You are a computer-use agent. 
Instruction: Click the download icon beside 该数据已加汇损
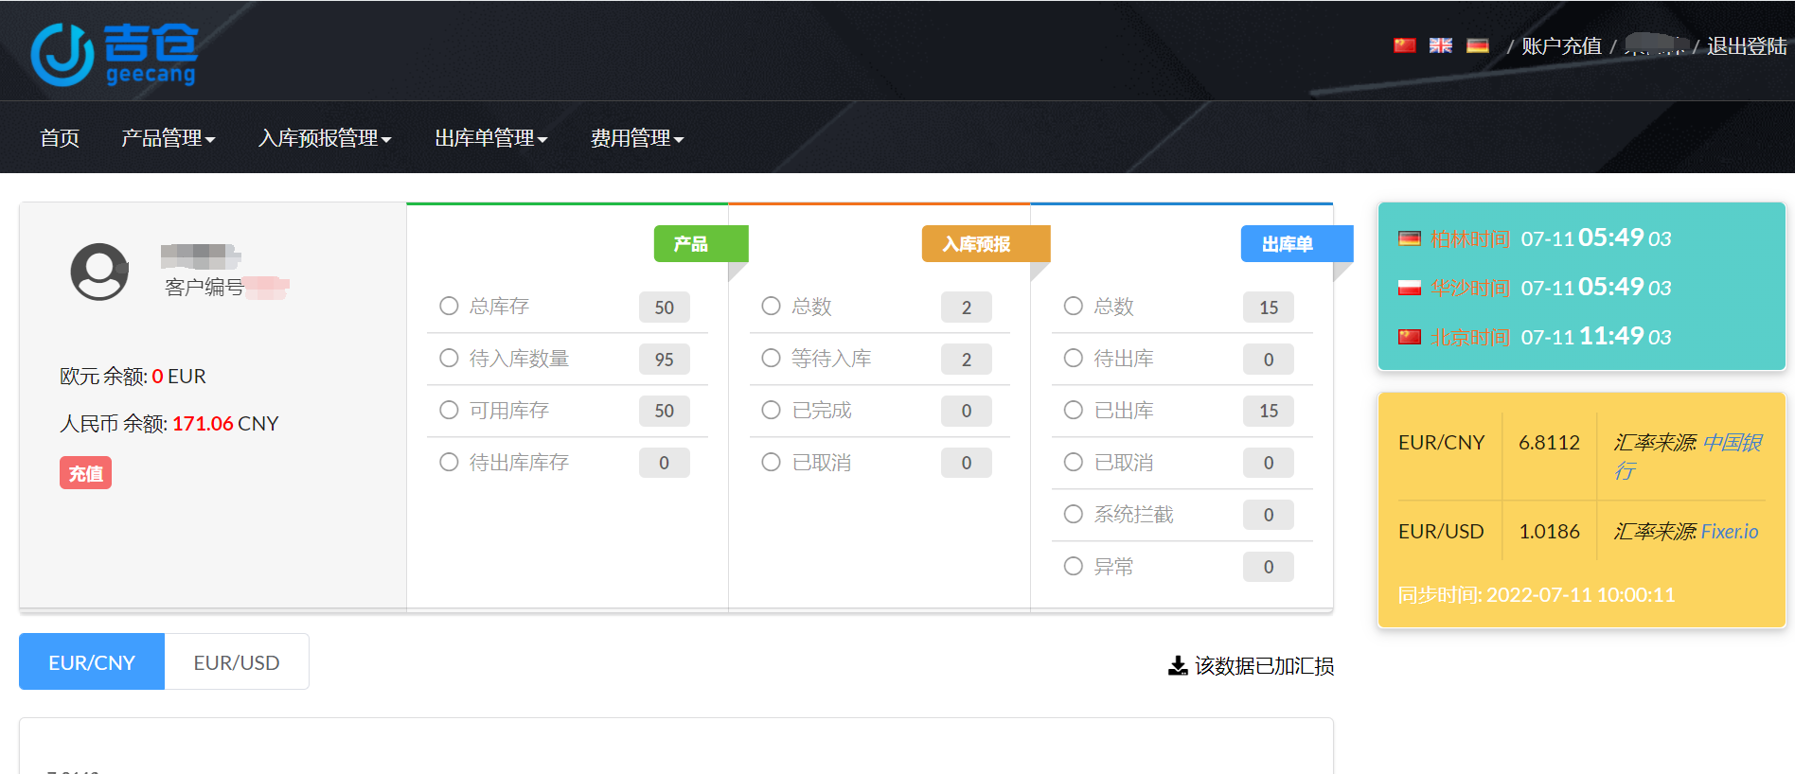pos(1178,666)
